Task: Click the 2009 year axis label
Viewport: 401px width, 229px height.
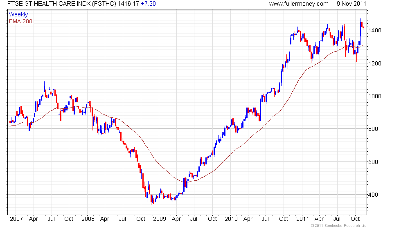Action: (x=159, y=219)
